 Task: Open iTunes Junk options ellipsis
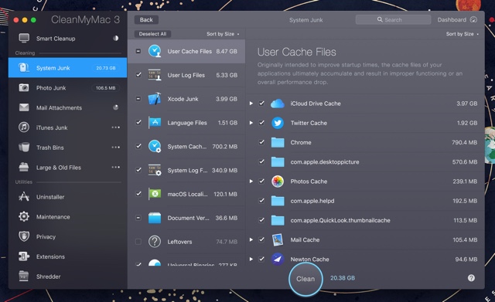click(x=115, y=127)
